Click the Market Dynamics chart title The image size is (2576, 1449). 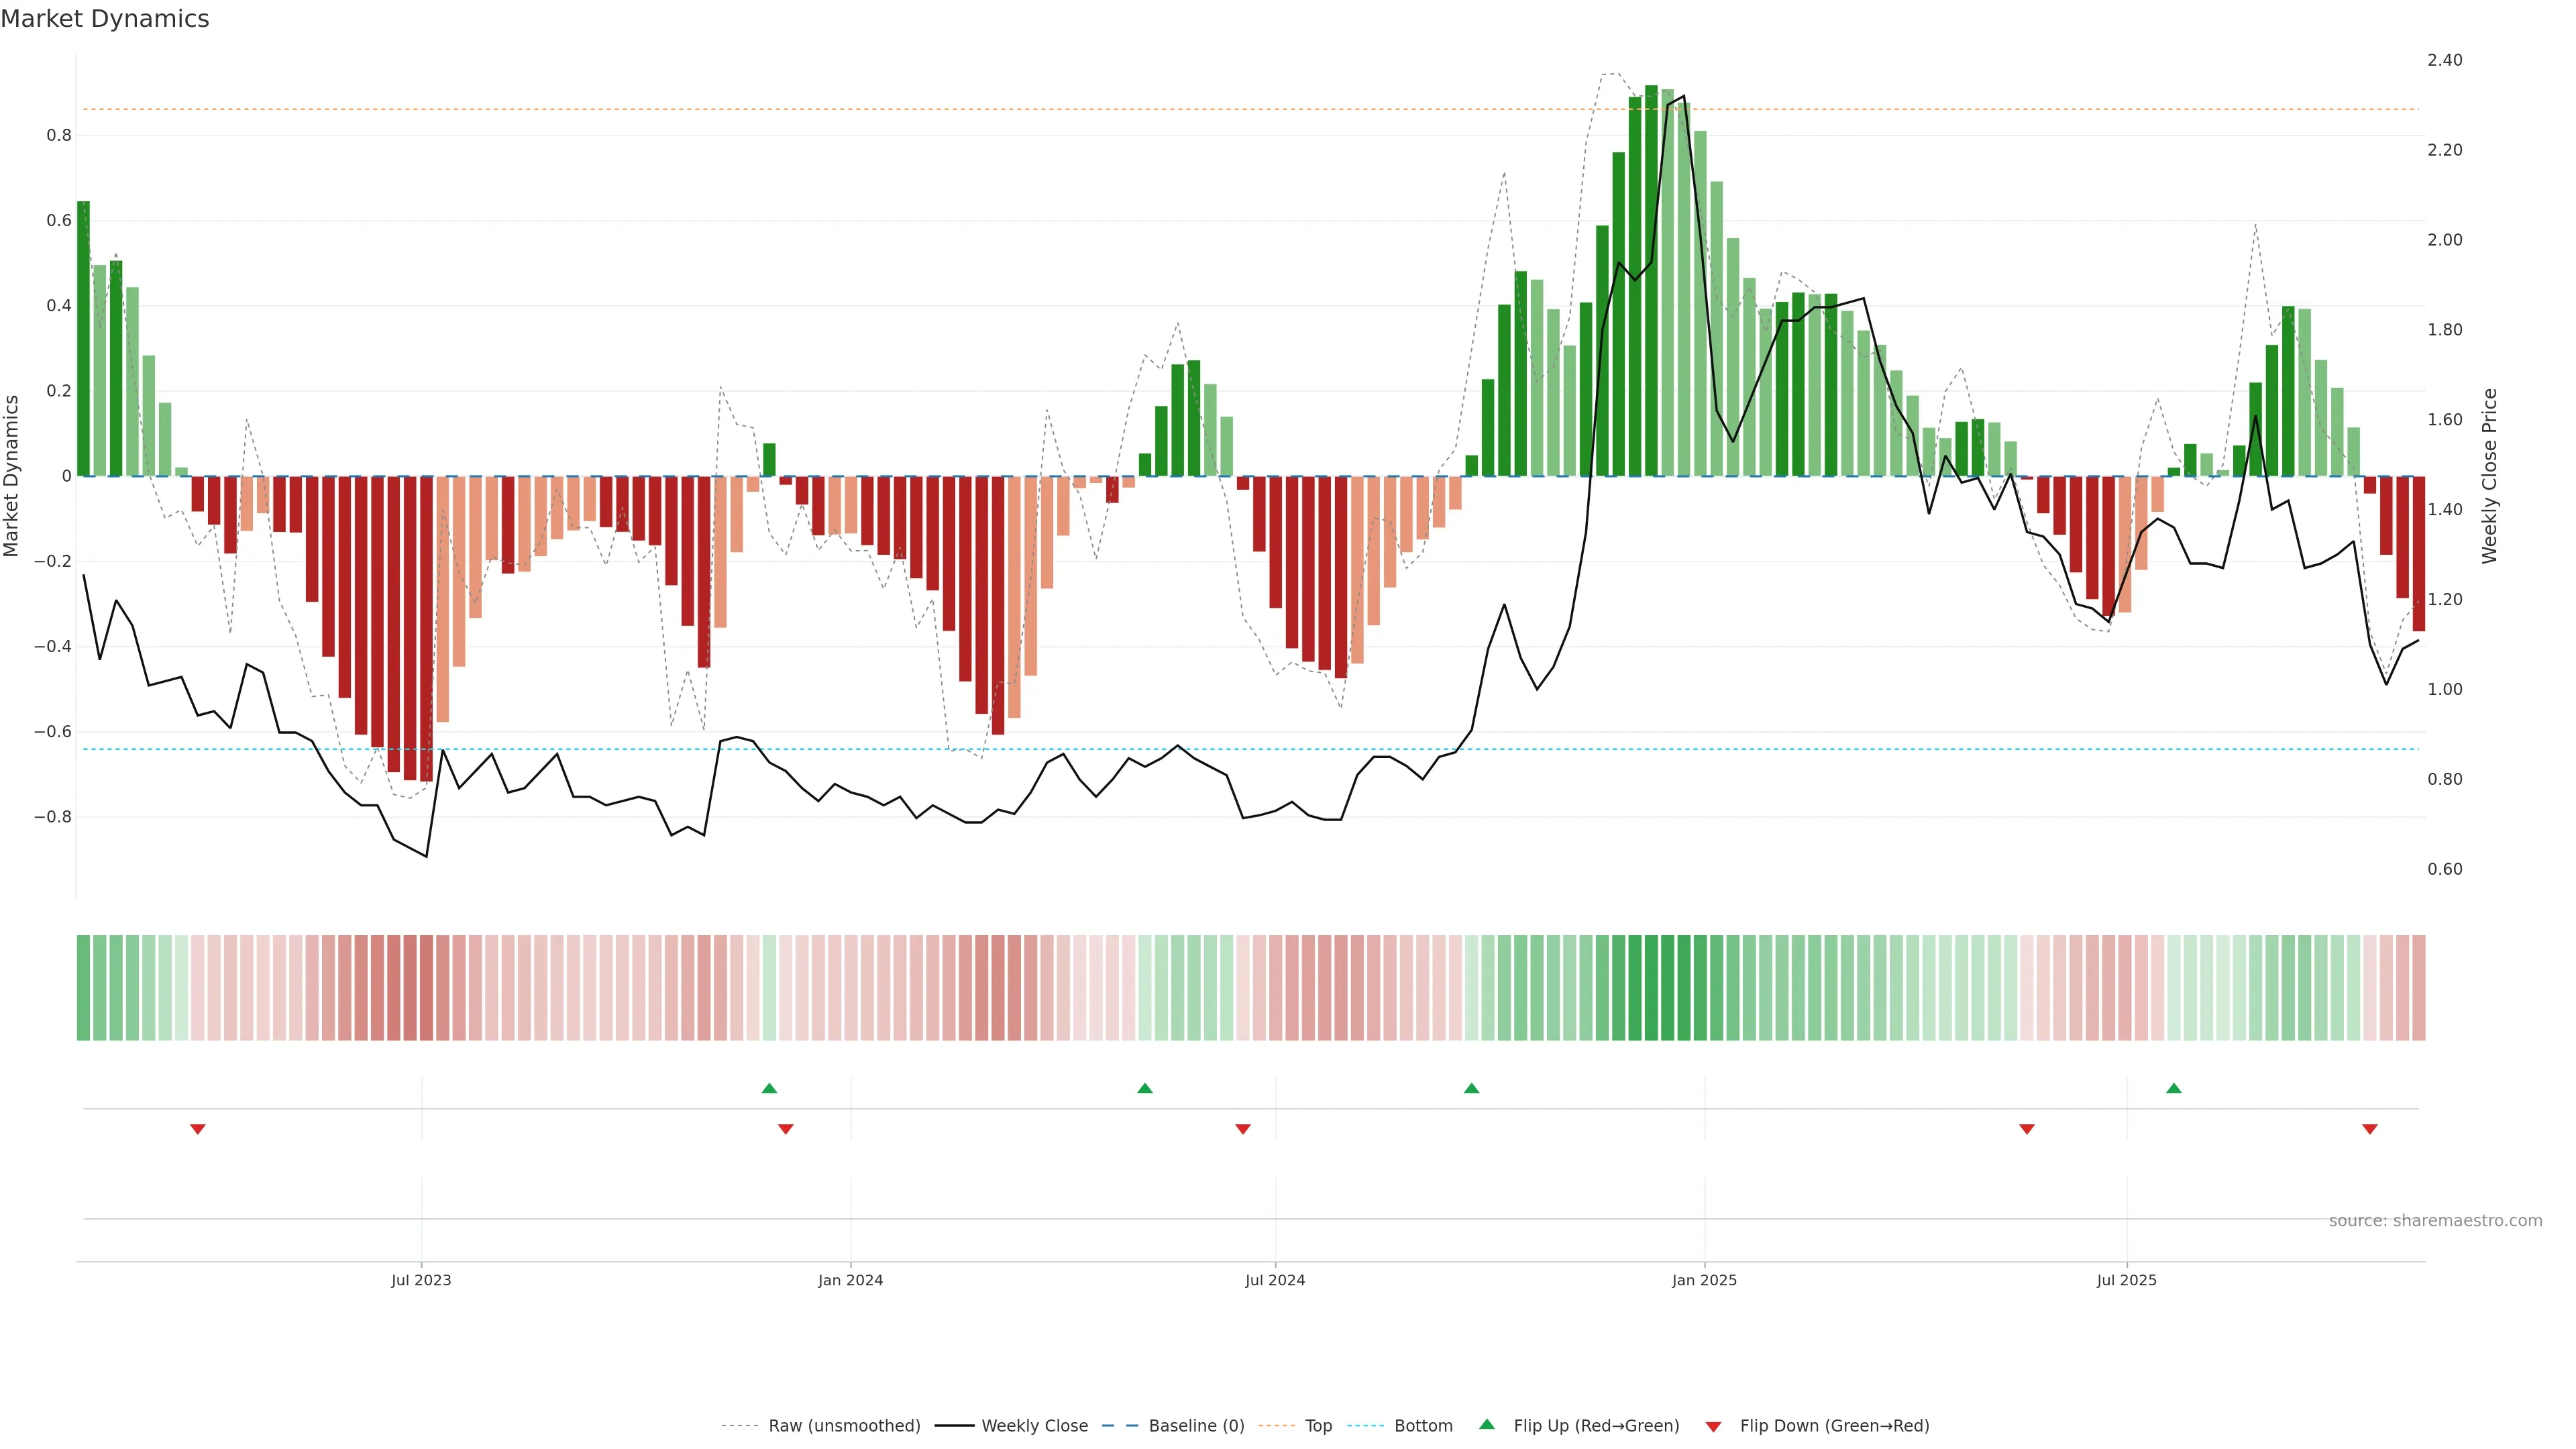(x=105, y=19)
